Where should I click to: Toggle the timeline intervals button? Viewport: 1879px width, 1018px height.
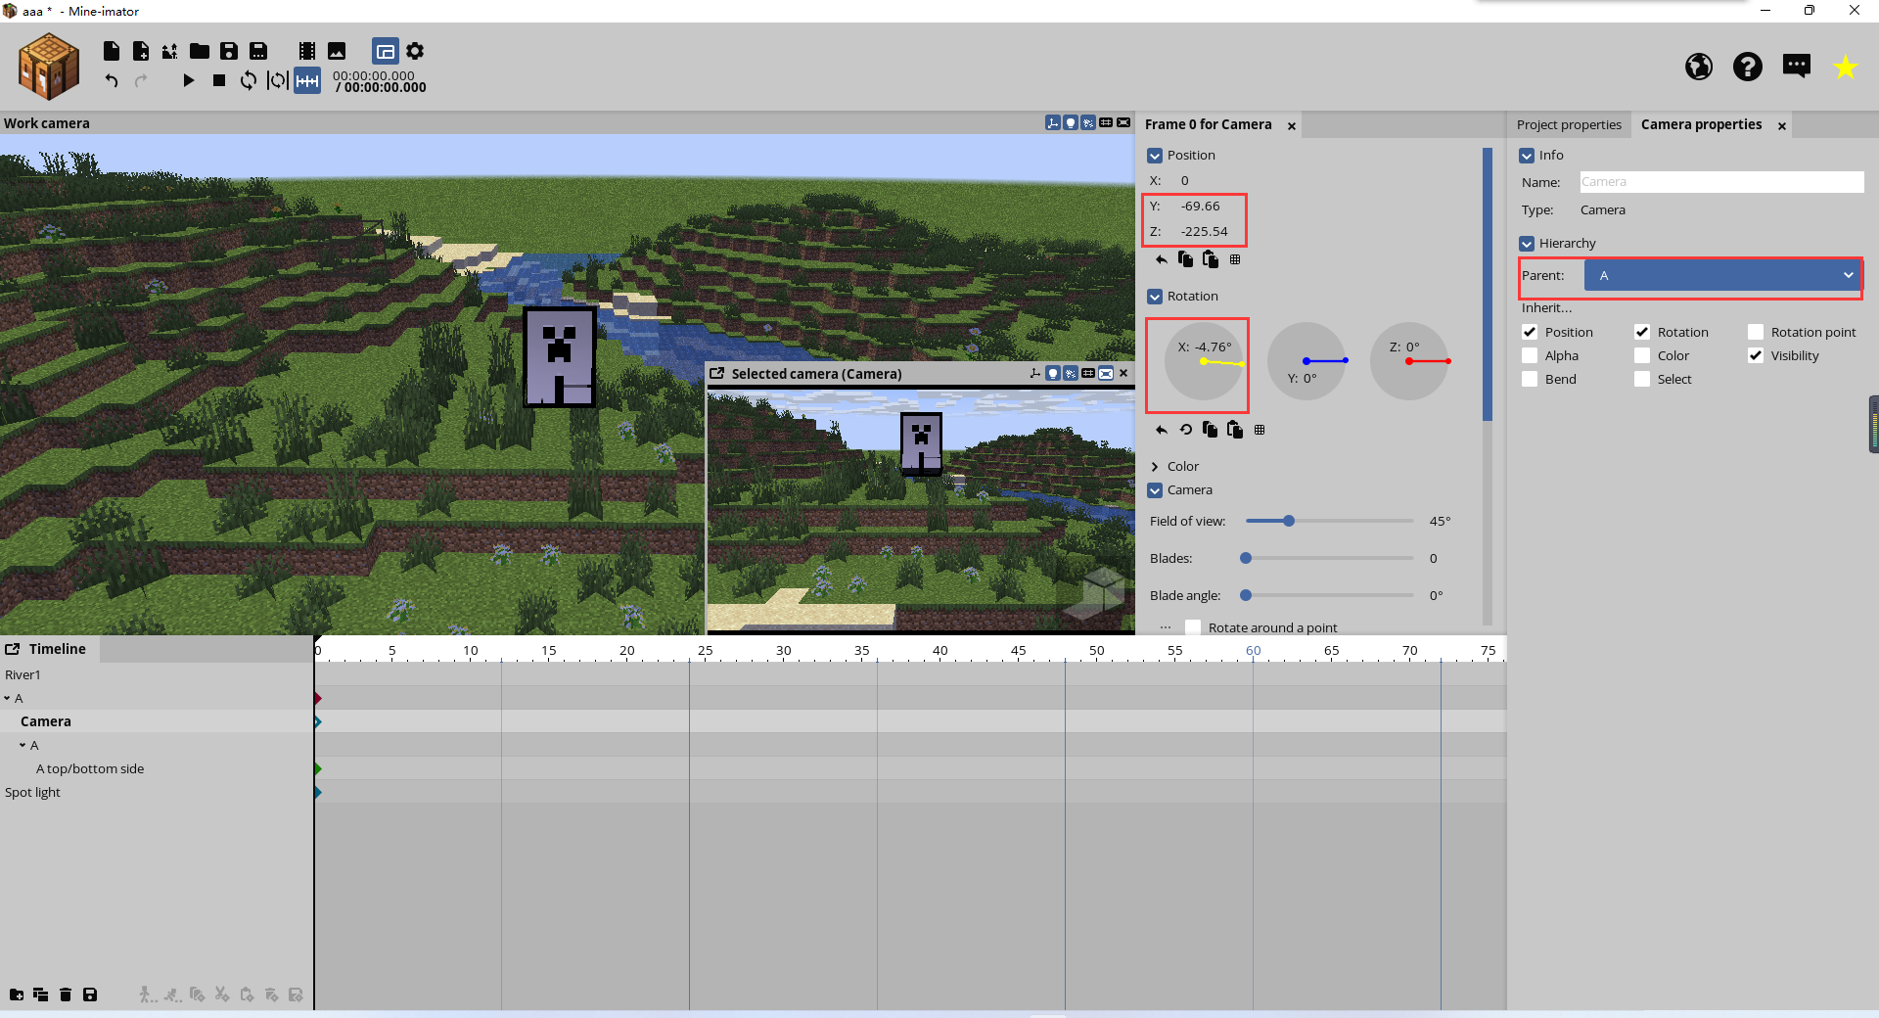307,81
